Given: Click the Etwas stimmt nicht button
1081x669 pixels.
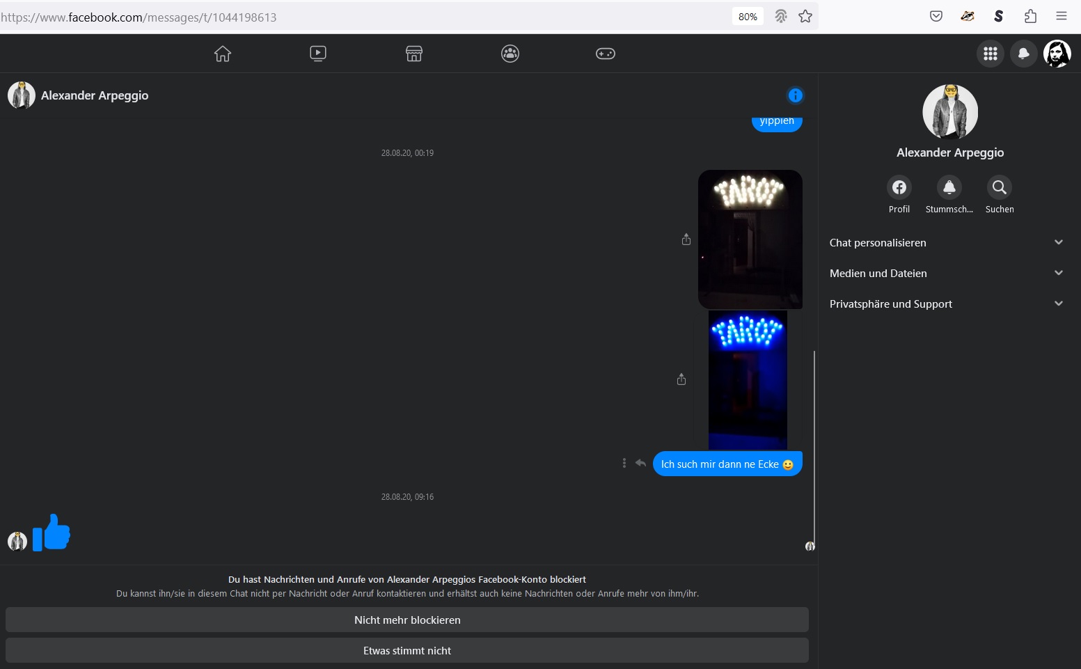Looking at the screenshot, I should coord(407,651).
